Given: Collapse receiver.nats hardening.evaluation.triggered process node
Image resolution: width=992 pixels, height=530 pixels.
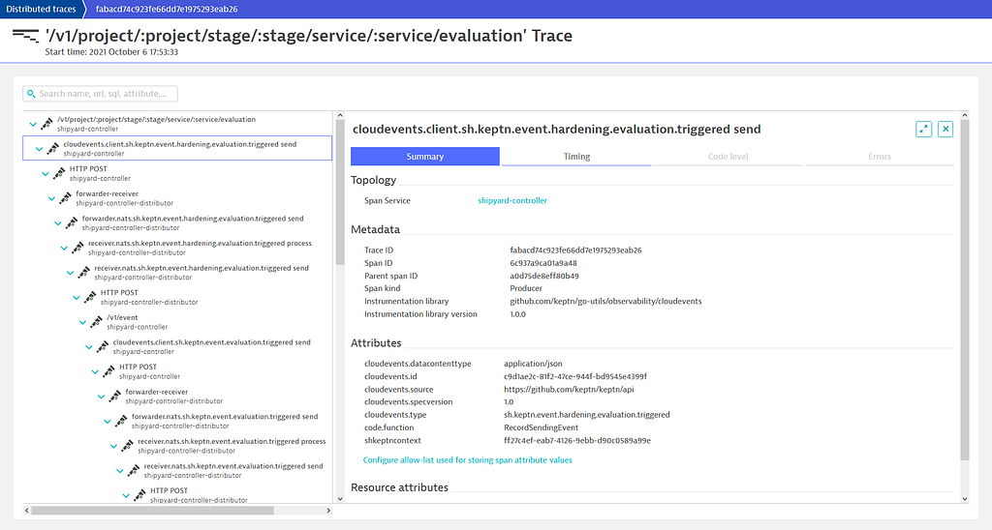Looking at the screenshot, I should (64, 249).
